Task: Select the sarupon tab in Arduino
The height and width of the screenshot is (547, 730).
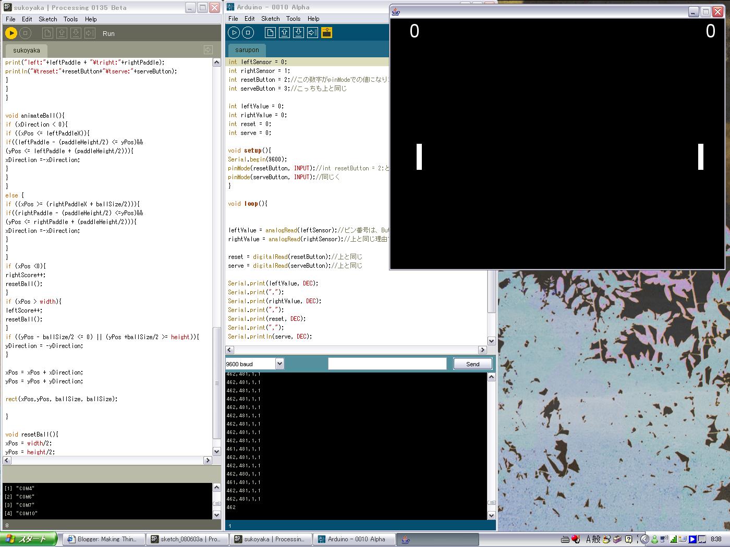Action: [247, 50]
